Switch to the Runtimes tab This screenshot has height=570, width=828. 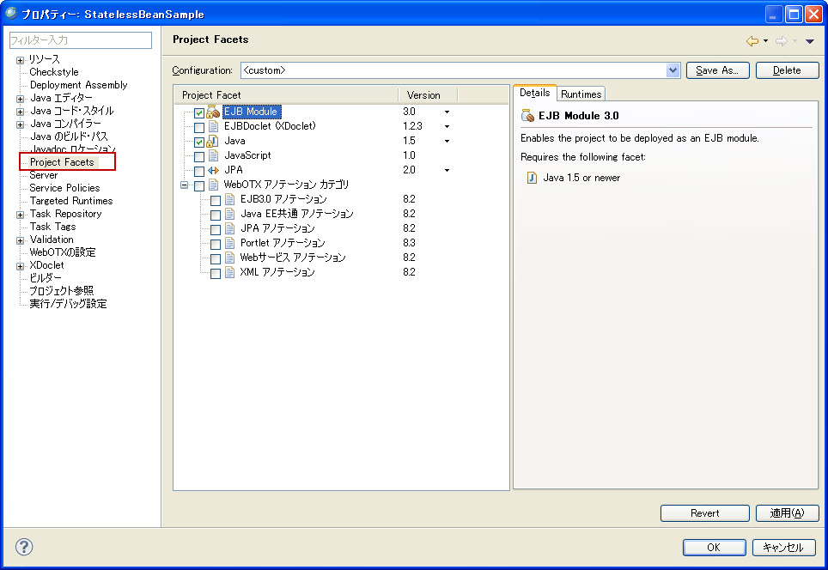(581, 94)
